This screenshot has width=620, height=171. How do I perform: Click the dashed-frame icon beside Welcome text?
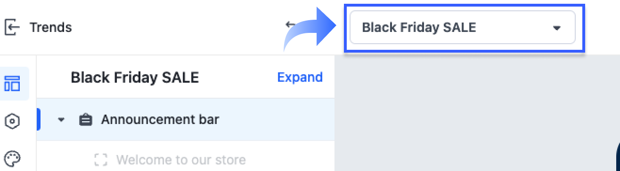click(101, 159)
